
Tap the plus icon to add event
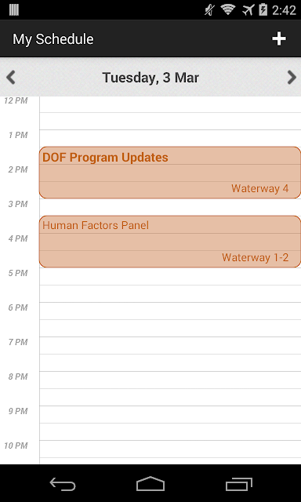click(279, 38)
